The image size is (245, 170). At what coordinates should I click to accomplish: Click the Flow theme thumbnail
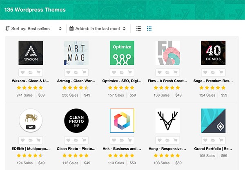167,53
